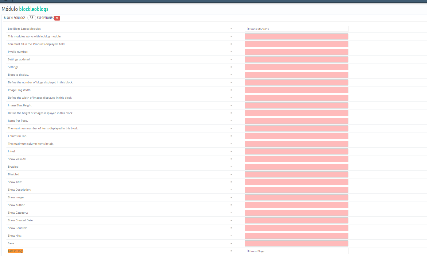Click 'Show Category:' translation input
The width and height of the screenshot is (427, 256).
(x=296, y=213)
